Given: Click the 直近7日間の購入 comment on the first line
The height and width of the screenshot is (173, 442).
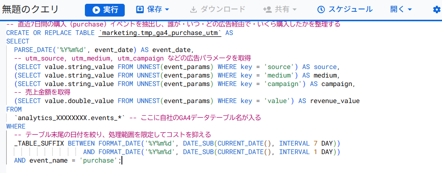Looking at the screenshot, I should pos(174,25).
